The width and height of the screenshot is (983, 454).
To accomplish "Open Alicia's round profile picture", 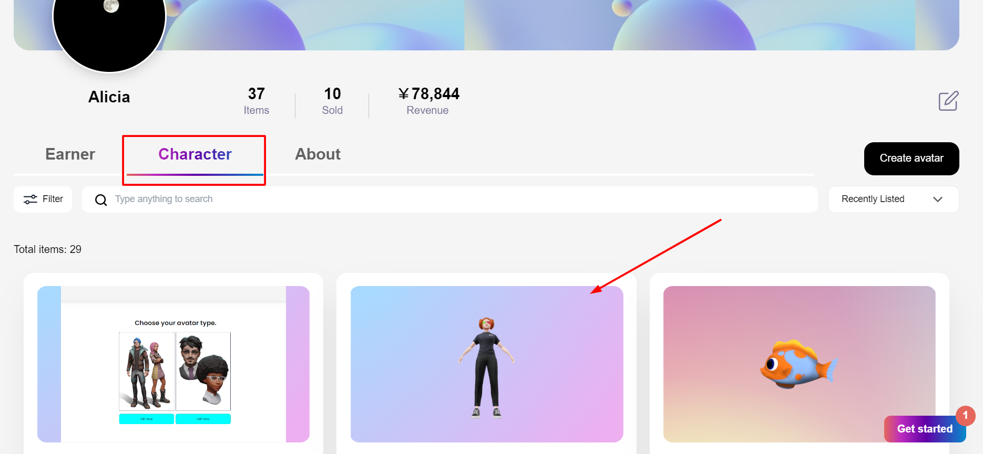I will coord(109,21).
